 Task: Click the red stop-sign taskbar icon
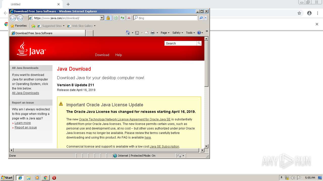tap(54, 178)
